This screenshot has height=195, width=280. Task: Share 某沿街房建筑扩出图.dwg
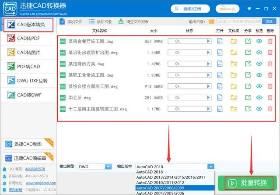(248, 53)
